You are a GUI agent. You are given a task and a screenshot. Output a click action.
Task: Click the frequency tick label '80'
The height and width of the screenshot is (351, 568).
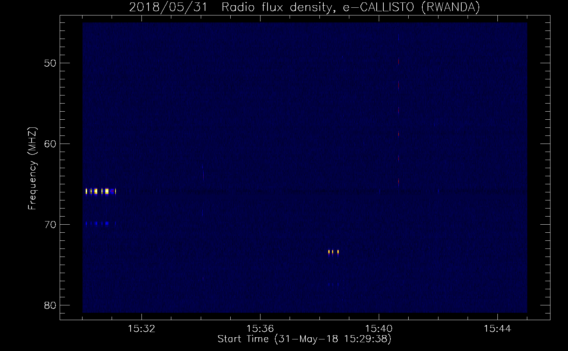pyautogui.click(x=51, y=305)
